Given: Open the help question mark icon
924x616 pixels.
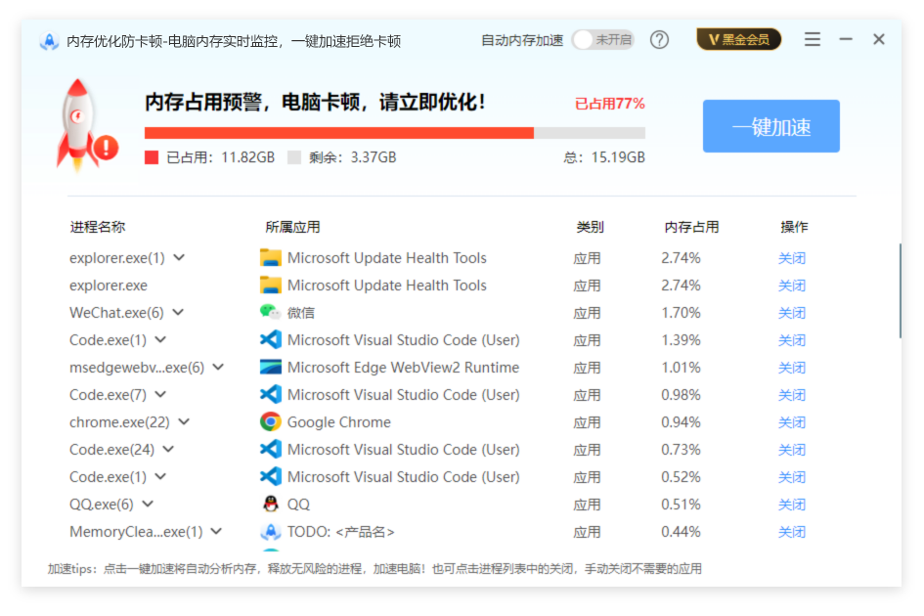Looking at the screenshot, I should [x=659, y=40].
